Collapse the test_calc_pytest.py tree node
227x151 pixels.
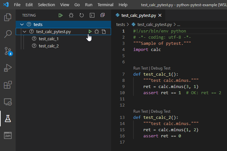24,31
